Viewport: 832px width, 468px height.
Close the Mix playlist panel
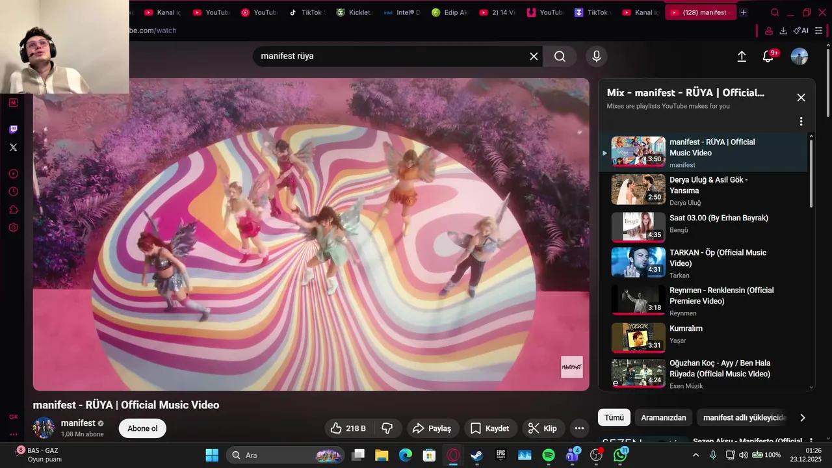(801, 97)
